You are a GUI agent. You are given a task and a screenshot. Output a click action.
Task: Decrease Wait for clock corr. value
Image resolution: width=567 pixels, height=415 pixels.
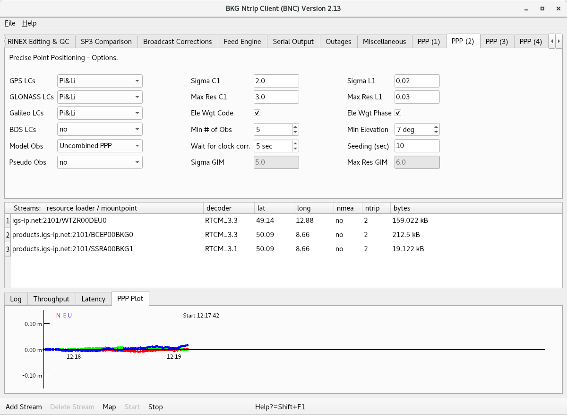pos(295,149)
